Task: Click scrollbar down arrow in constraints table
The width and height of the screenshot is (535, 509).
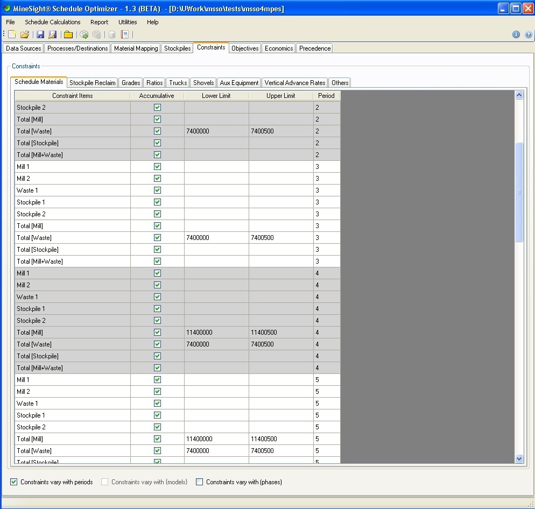Action: [519, 458]
